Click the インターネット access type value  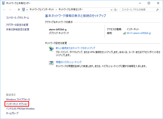click(133, 29)
